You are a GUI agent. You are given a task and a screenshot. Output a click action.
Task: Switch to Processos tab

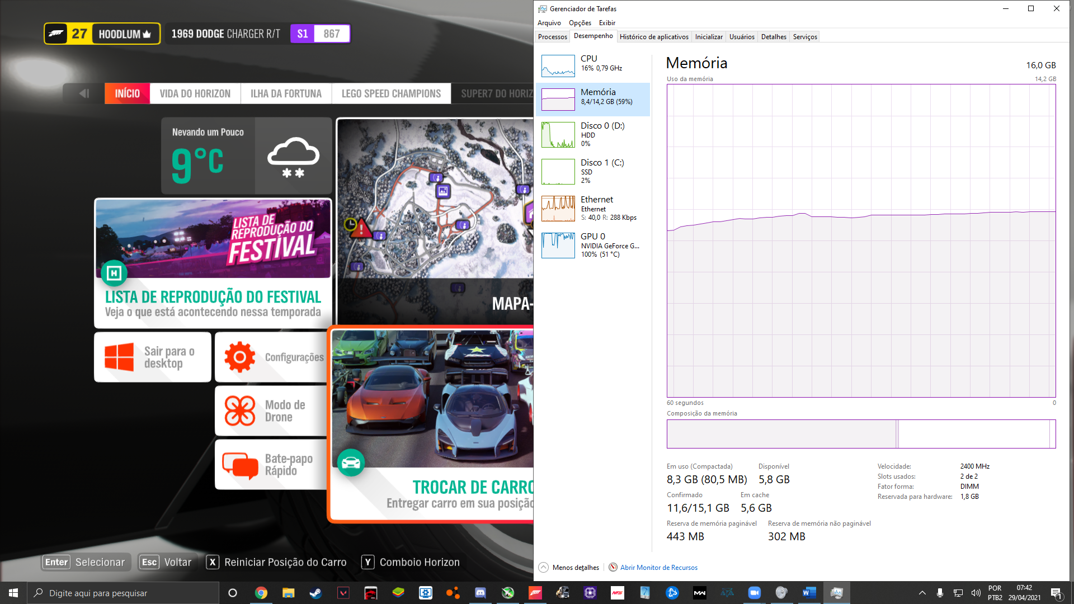point(553,37)
